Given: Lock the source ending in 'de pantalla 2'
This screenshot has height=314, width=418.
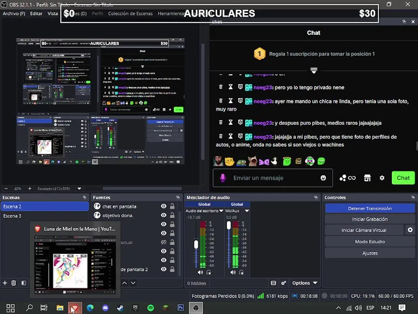Looking at the screenshot, I should tap(172, 269).
